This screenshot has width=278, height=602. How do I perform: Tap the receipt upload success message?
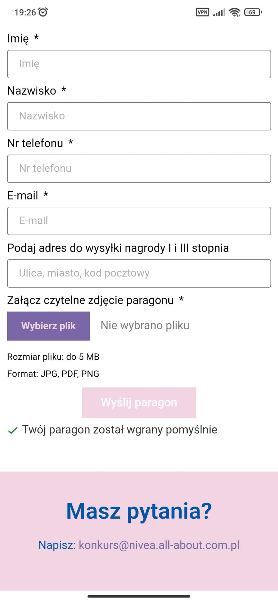pyautogui.click(x=120, y=430)
